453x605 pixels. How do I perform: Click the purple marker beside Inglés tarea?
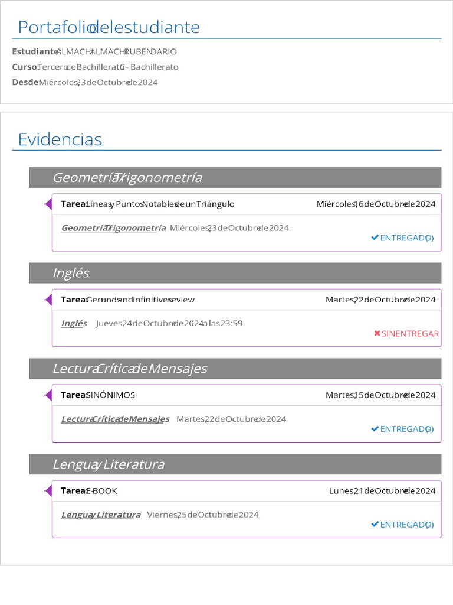coord(48,300)
